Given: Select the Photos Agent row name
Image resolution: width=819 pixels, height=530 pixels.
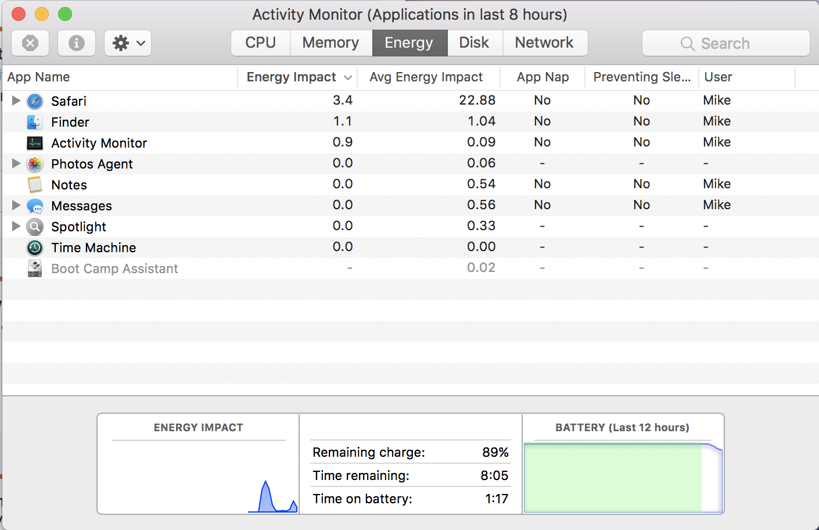Looking at the screenshot, I should point(92,164).
